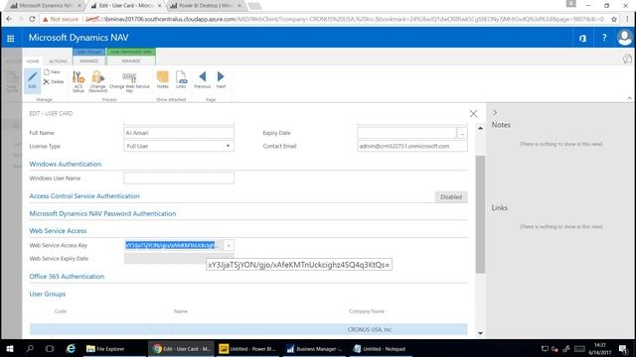Open taskbar search magnifier
This screenshot has height=357, width=636.
click(x=30, y=348)
